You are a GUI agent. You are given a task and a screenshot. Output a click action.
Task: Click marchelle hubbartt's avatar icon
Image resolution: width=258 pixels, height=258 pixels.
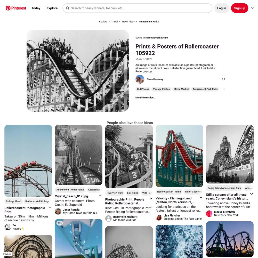coord(108,218)
